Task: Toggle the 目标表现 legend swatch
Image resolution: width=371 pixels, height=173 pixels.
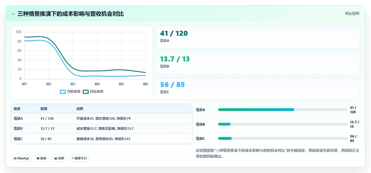Action: pyautogui.click(x=86, y=92)
